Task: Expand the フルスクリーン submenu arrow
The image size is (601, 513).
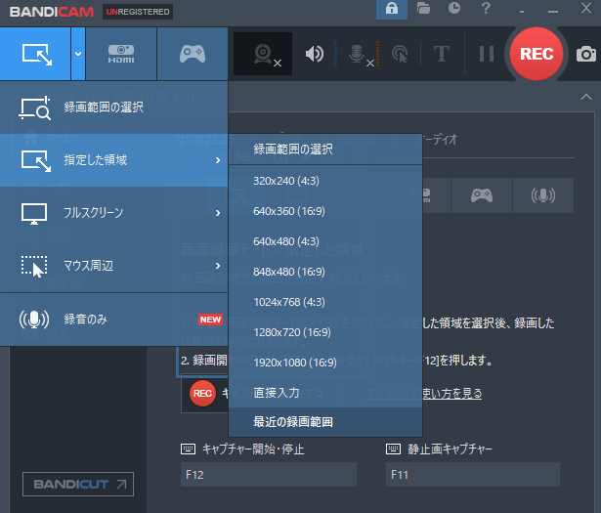Action: [218, 213]
